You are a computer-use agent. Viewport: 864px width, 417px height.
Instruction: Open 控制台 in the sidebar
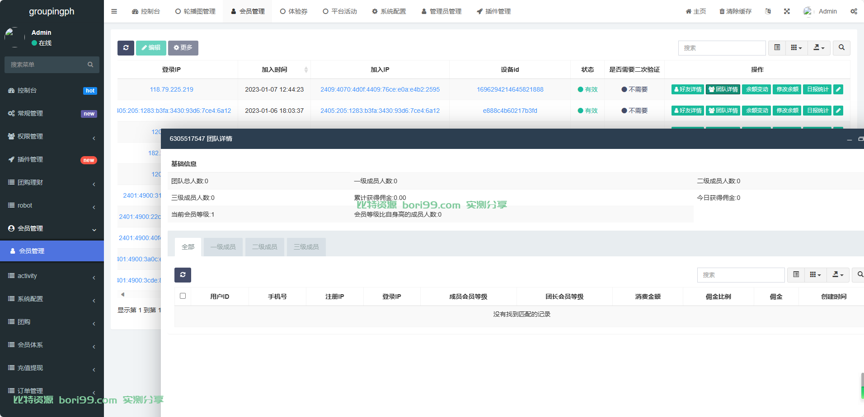pyautogui.click(x=52, y=90)
